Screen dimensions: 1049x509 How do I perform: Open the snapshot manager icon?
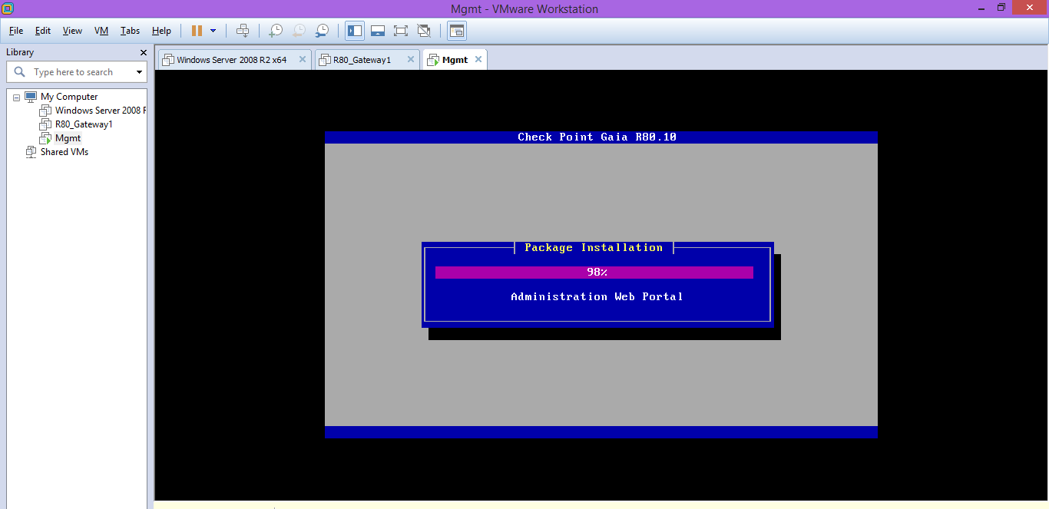click(323, 31)
